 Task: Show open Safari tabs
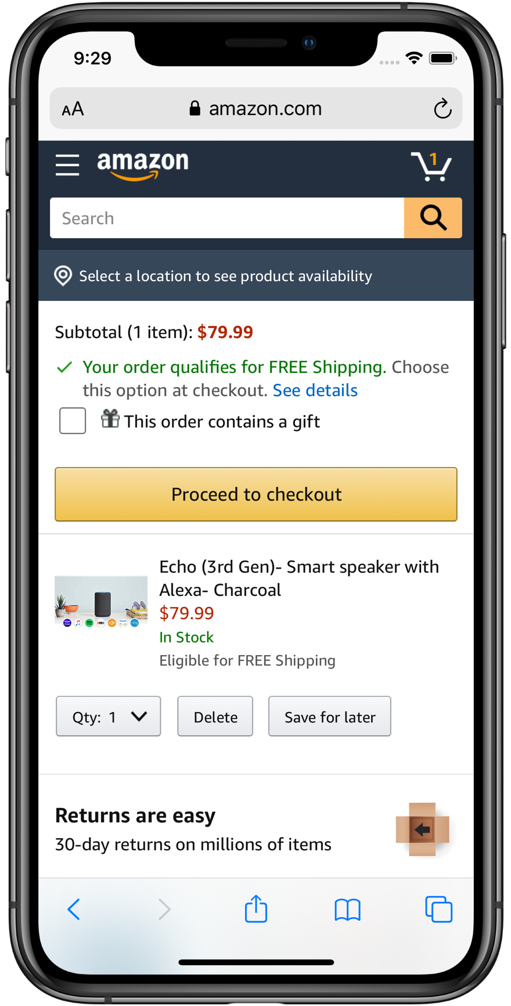[x=438, y=909]
